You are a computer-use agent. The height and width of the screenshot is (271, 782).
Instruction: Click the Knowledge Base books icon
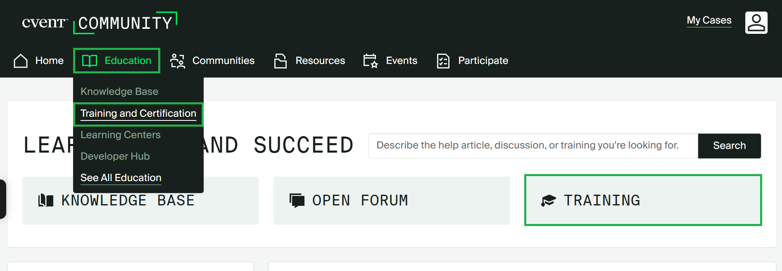tap(46, 200)
